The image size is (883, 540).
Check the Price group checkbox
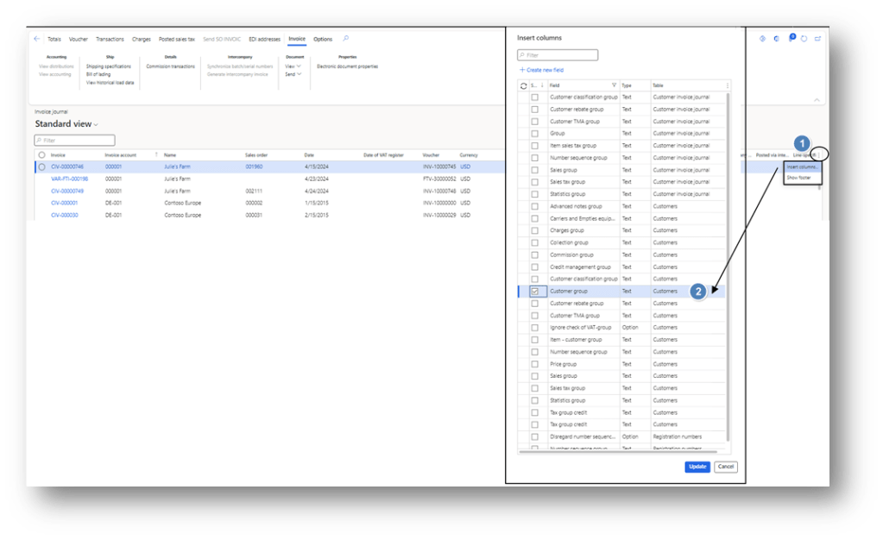click(x=535, y=364)
